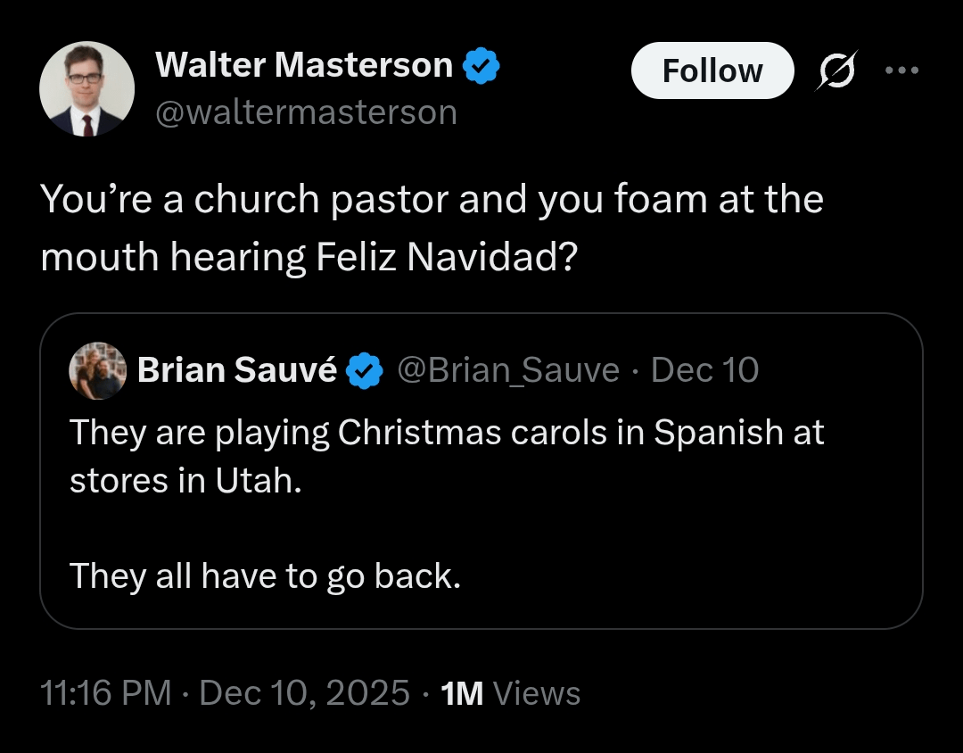Viewport: 963px width, 753px height.
Task: Open the @Brian_Sauve handle
Action: [507, 370]
